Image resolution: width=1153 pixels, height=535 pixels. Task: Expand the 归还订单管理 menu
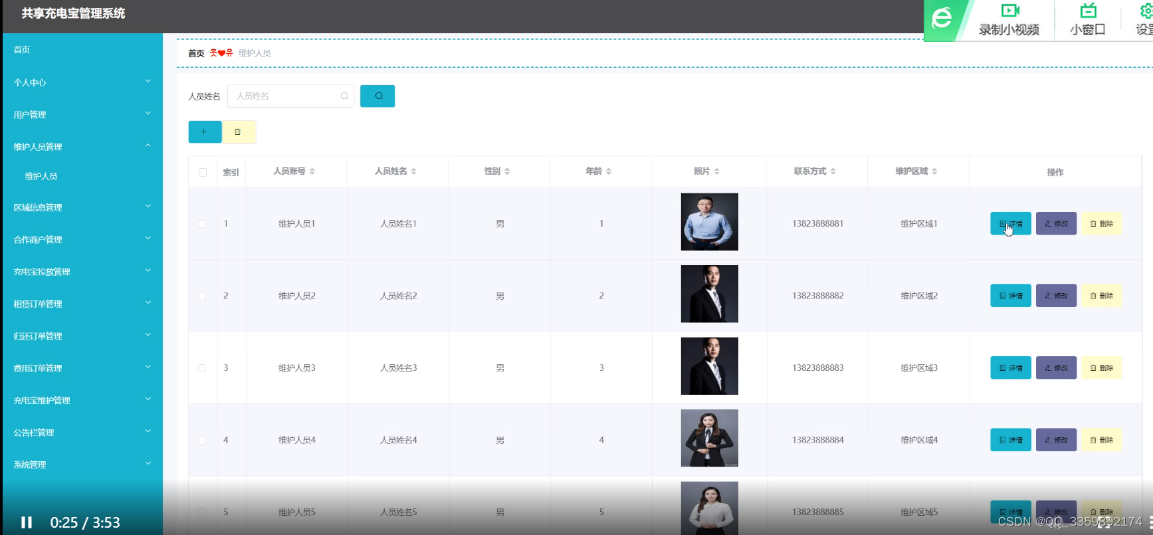pos(82,336)
